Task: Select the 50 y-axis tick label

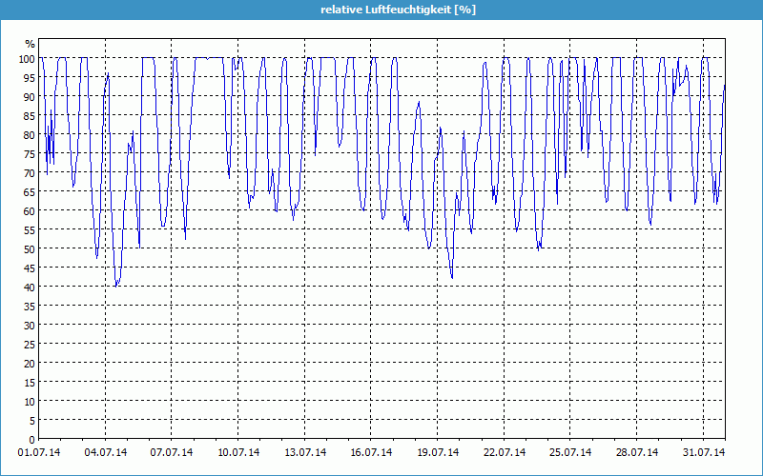Action: coord(29,248)
